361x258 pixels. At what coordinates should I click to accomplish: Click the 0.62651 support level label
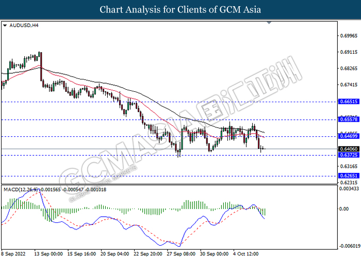[349, 176]
